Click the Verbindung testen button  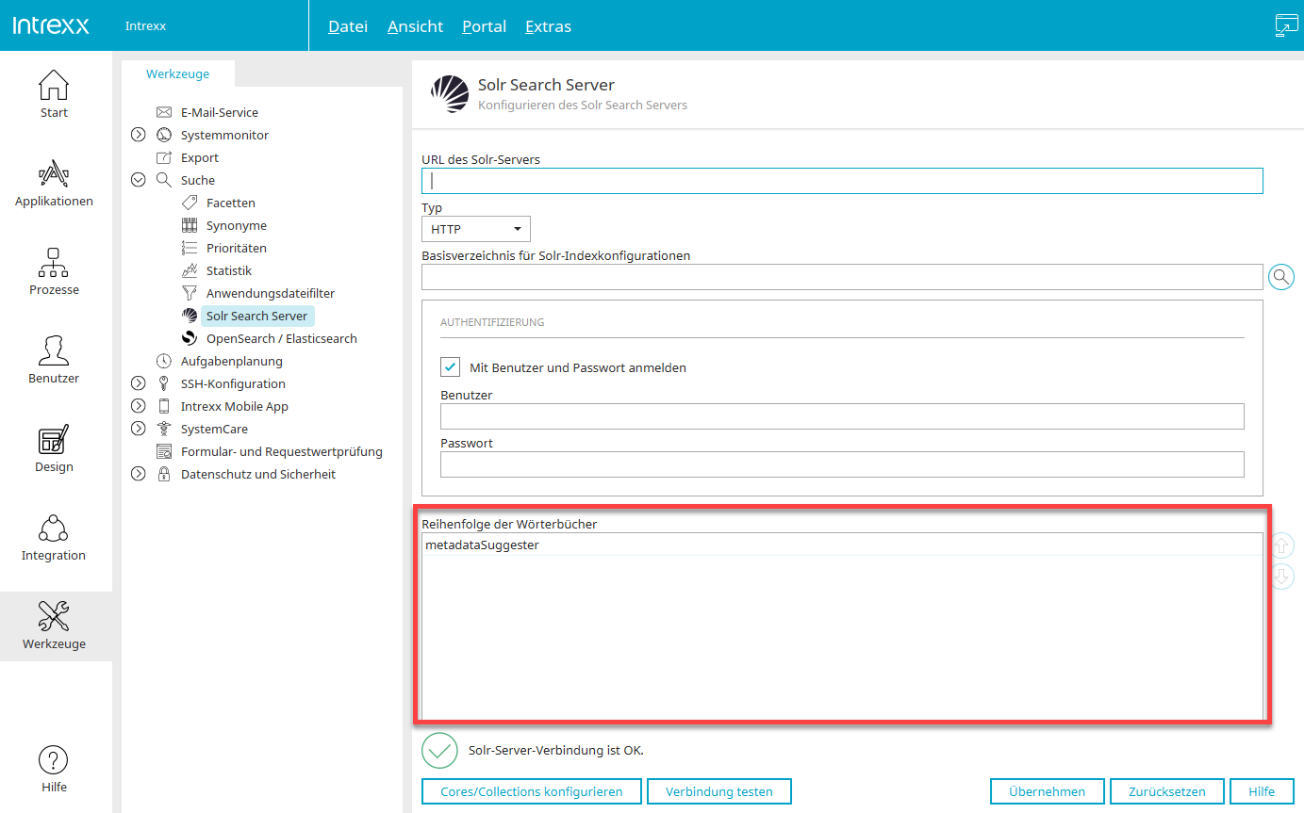tap(718, 791)
